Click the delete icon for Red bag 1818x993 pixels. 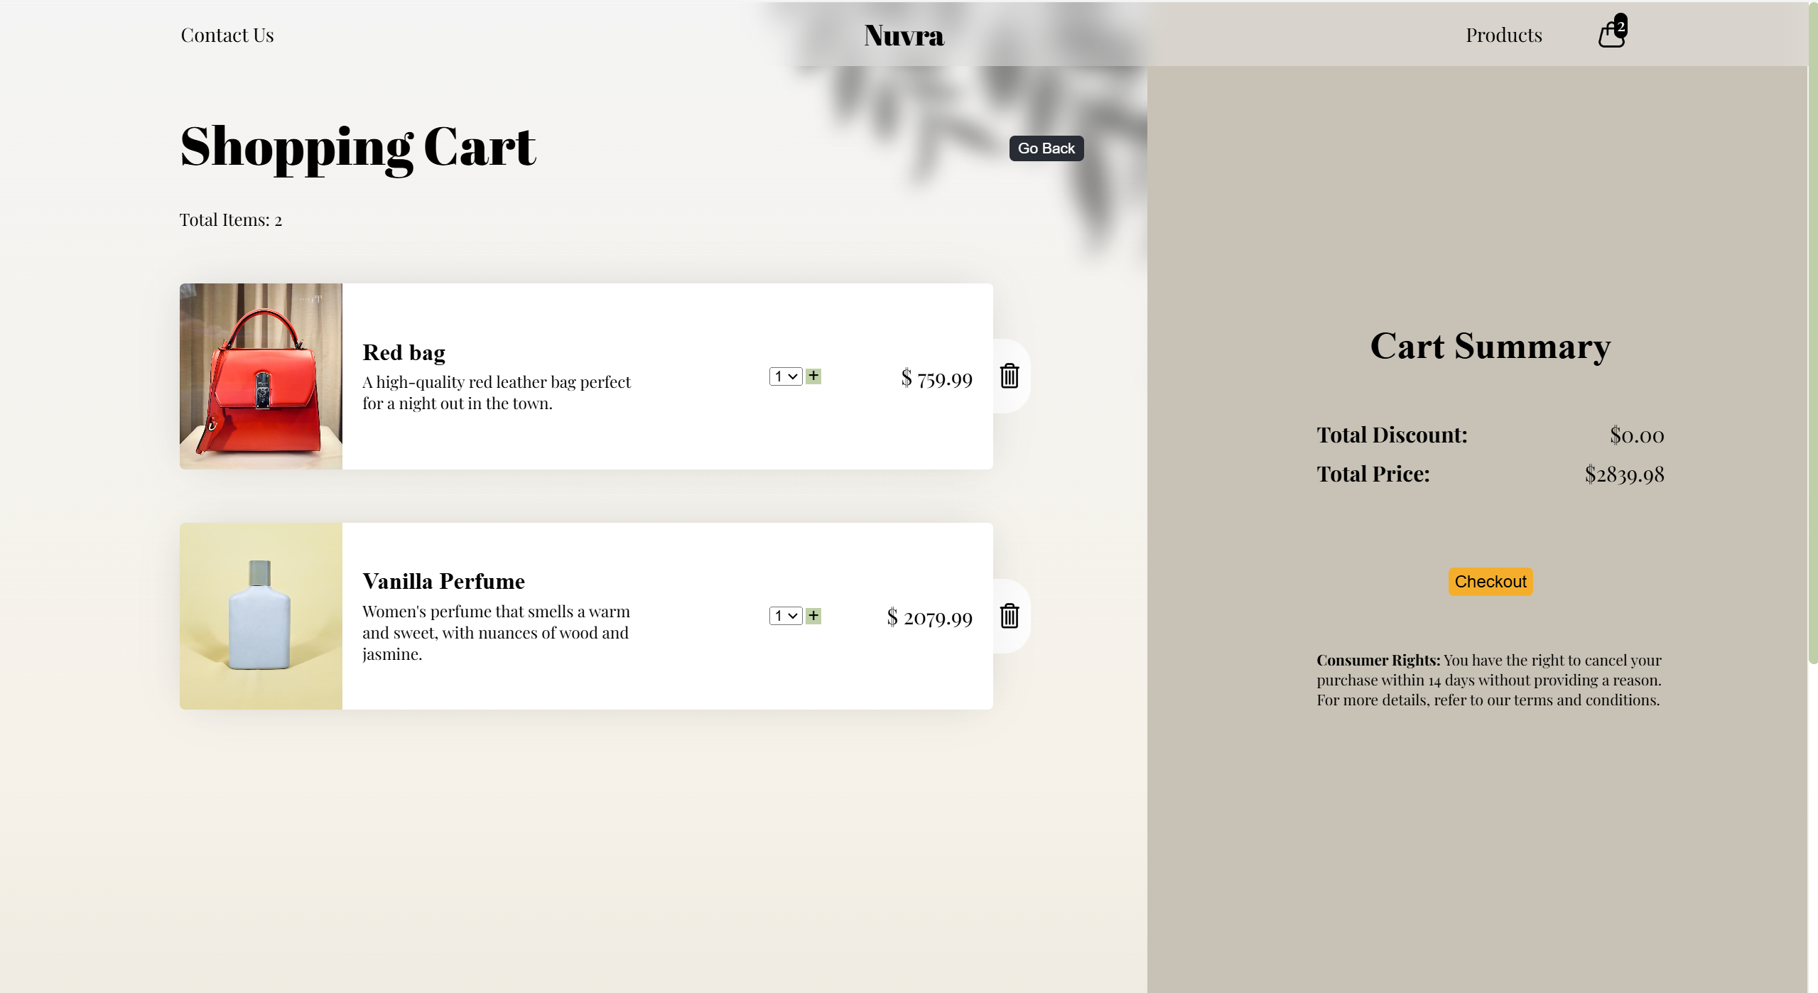point(1010,376)
